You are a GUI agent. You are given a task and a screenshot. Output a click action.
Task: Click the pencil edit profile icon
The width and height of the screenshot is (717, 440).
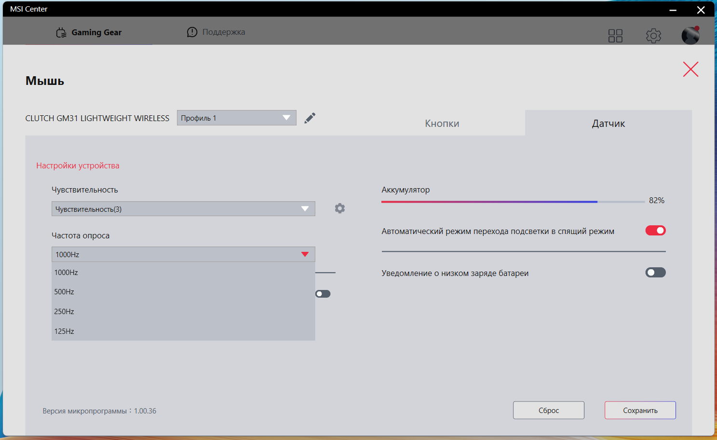[310, 118]
